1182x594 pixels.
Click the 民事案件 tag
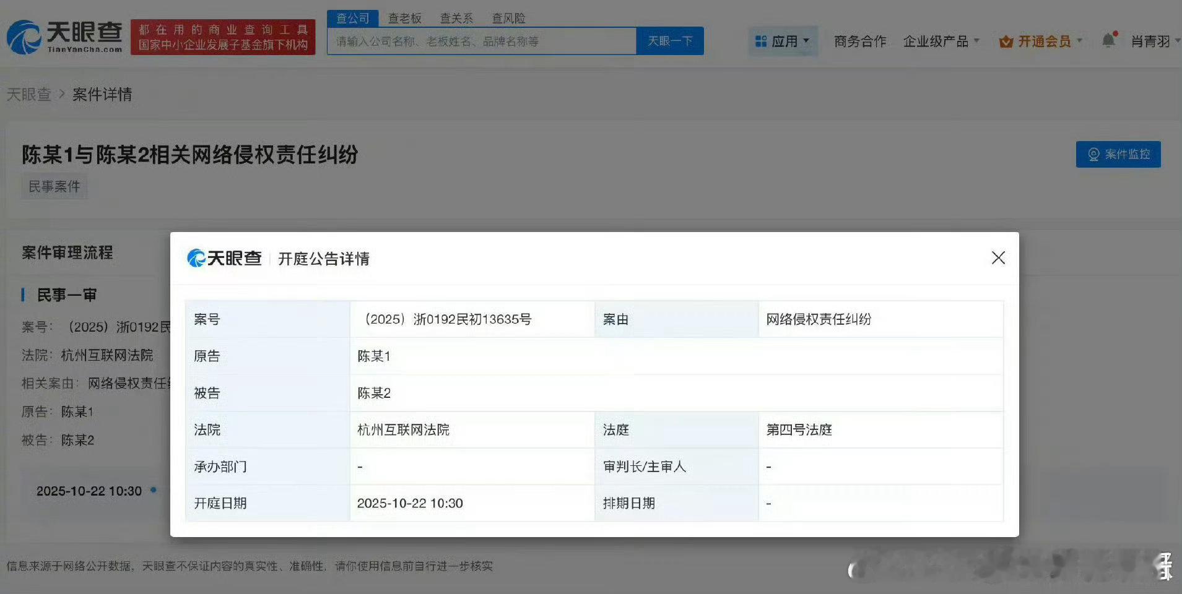[x=54, y=187]
